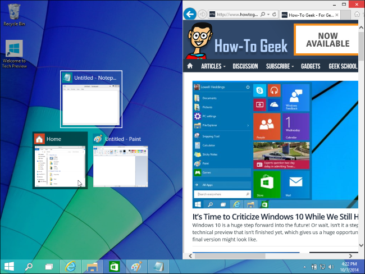
Task: Close the How-To Geek tab
Action: pos(337,15)
